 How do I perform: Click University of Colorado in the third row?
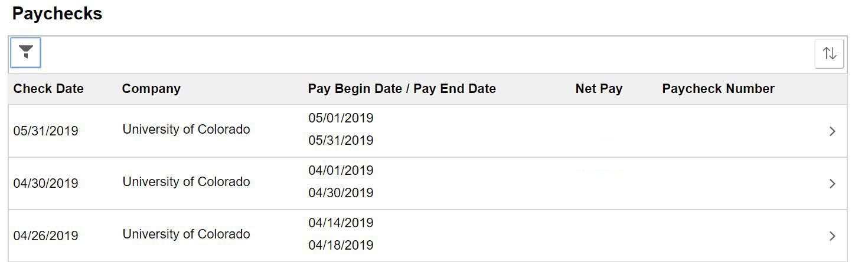tap(186, 234)
